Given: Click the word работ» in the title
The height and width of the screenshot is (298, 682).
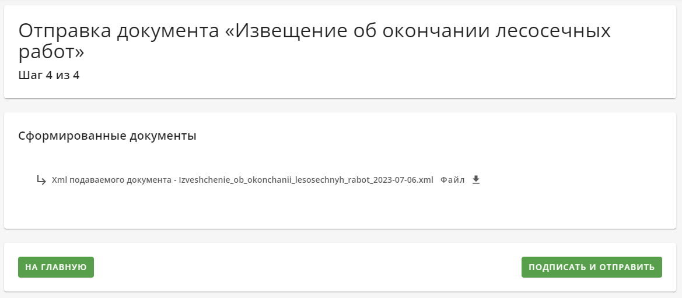Looking at the screenshot, I should tap(51, 52).
